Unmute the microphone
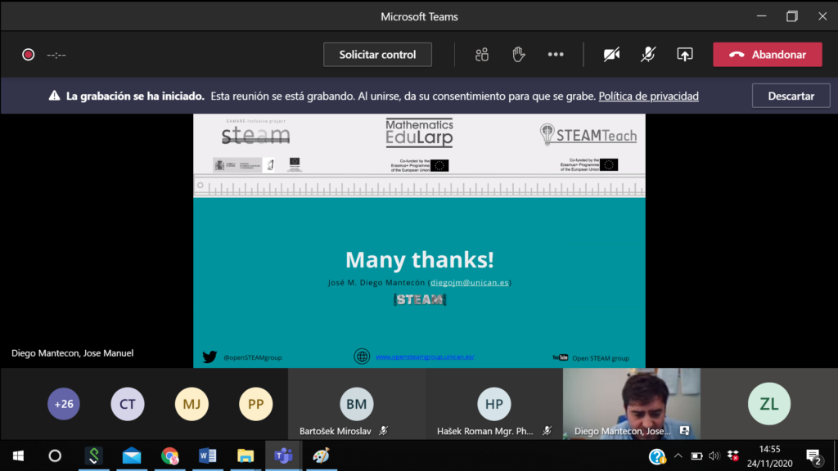 (x=648, y=55)
